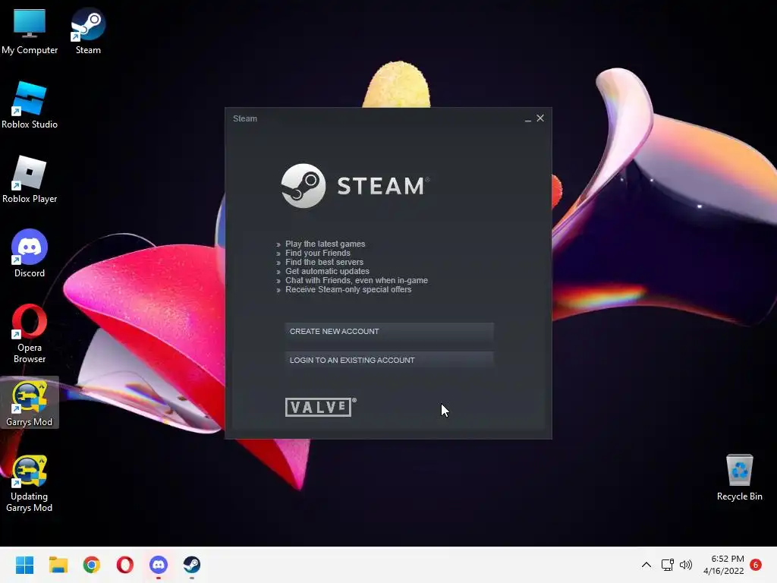Expand the hidden system tray icons
The width and height of the screenshot is (777, 583).
click(646, 565)
